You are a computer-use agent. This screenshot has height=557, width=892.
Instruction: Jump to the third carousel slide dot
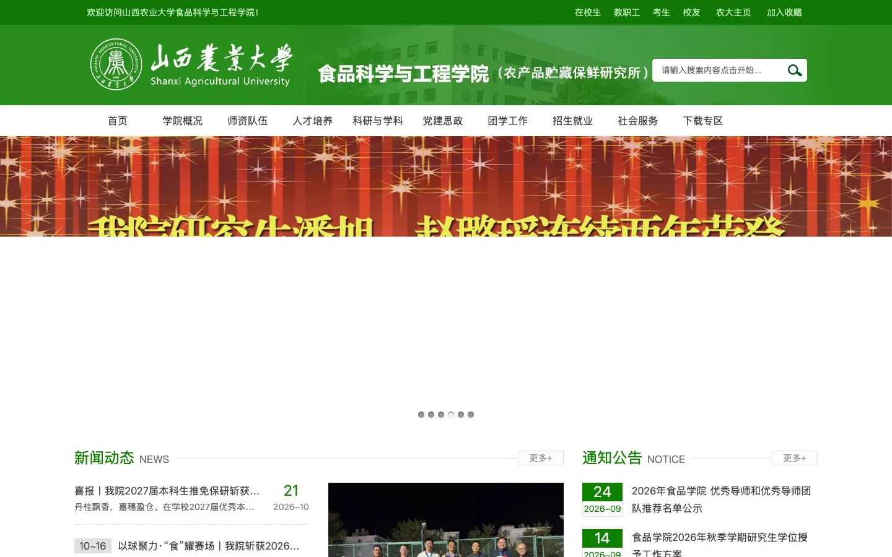pos(441,415)
